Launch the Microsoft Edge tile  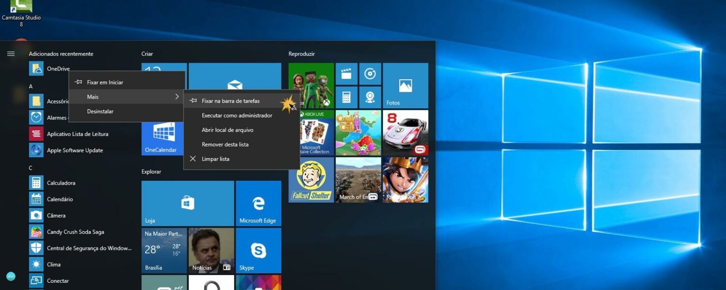coord(258,203)
